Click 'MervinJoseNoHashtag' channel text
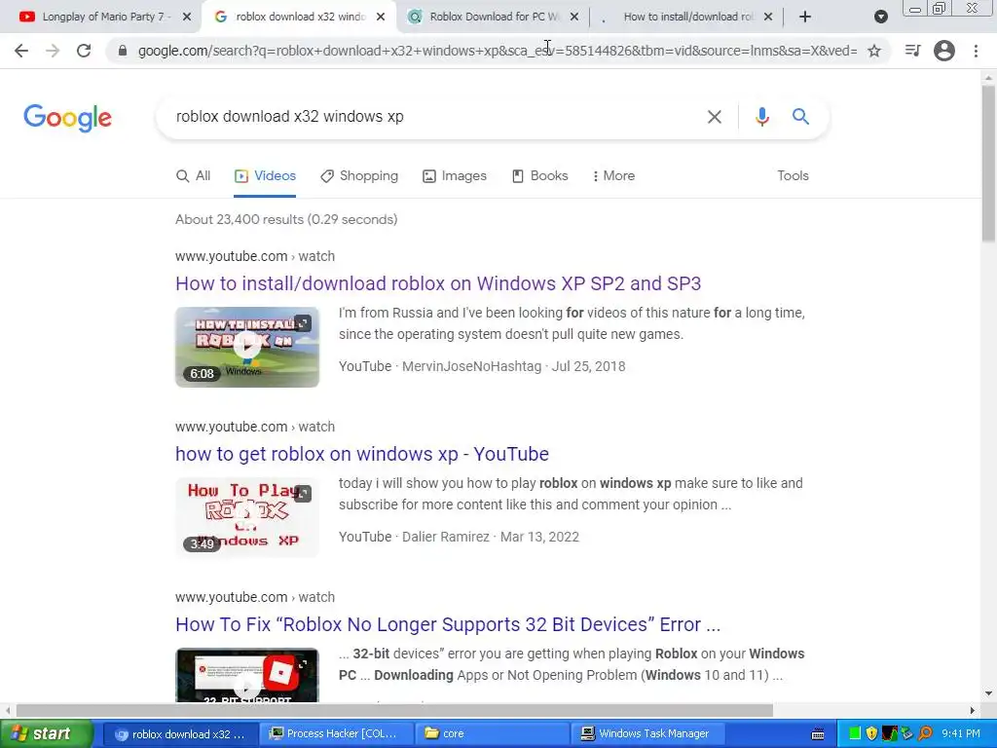Screen dimensions: 997x748 [x=472, y=366]
